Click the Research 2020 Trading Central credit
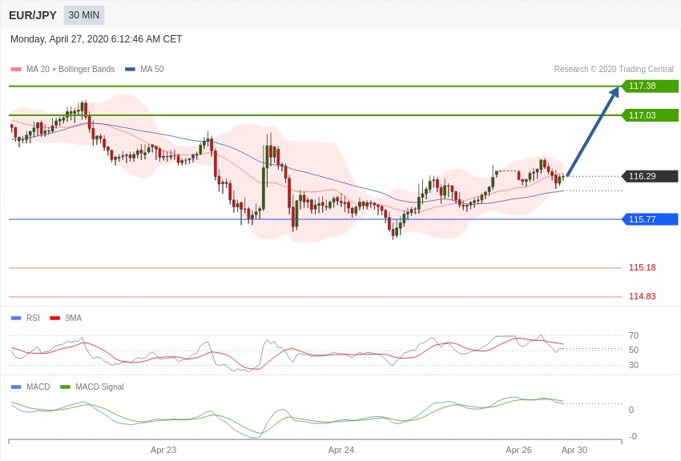The width and height of the screenshot is (681, 461). 614,70
